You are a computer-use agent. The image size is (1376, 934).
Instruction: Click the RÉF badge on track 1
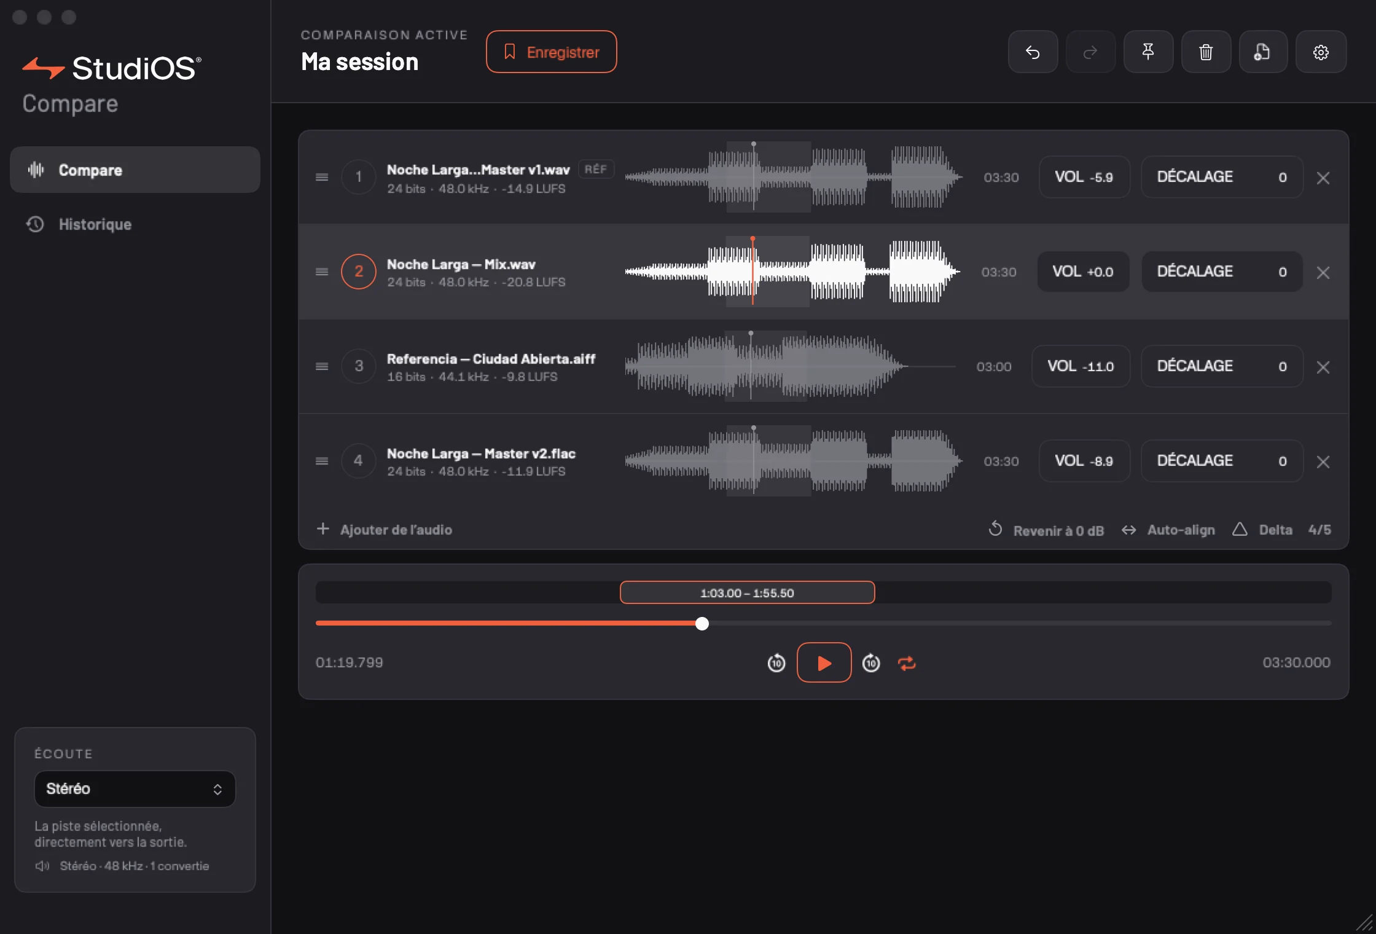coord(596,169)
